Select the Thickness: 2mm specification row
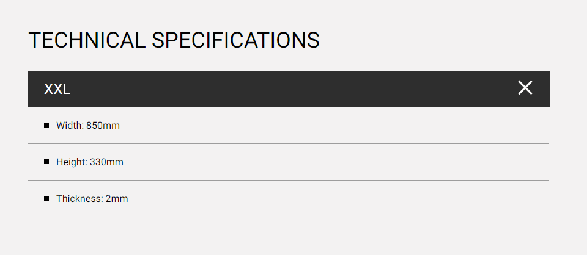Viewport: 587px width, 255px height. 289,199
